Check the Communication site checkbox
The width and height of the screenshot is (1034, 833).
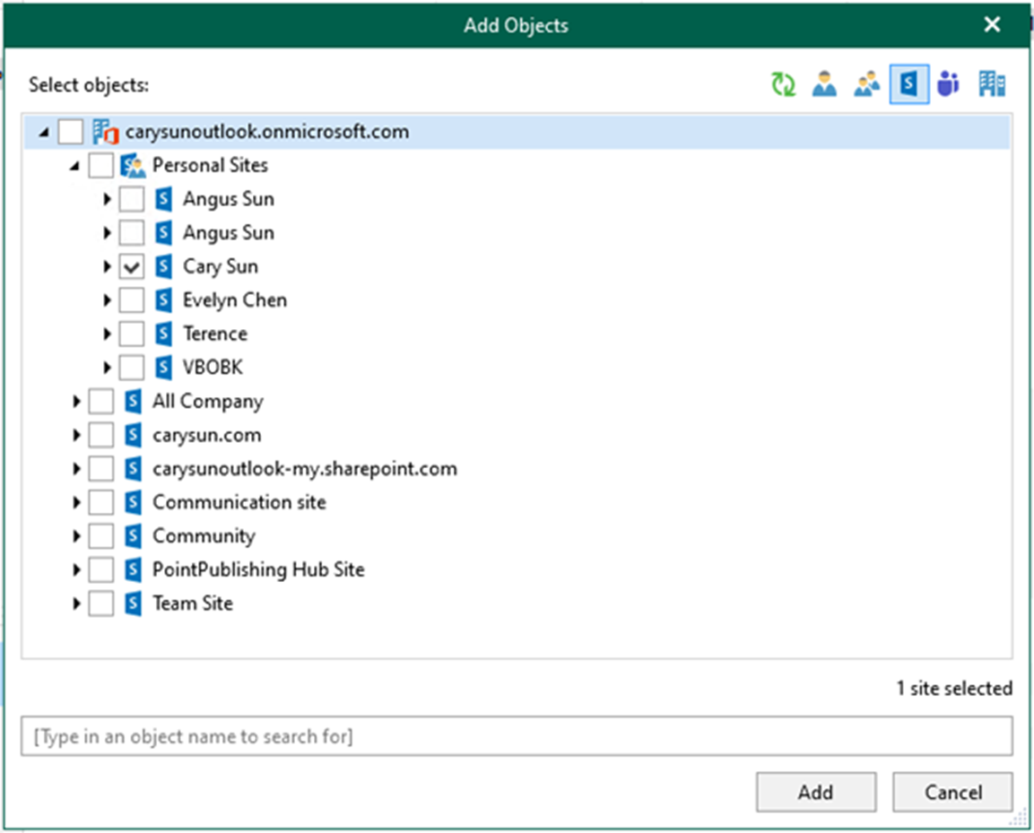[101, 502]
